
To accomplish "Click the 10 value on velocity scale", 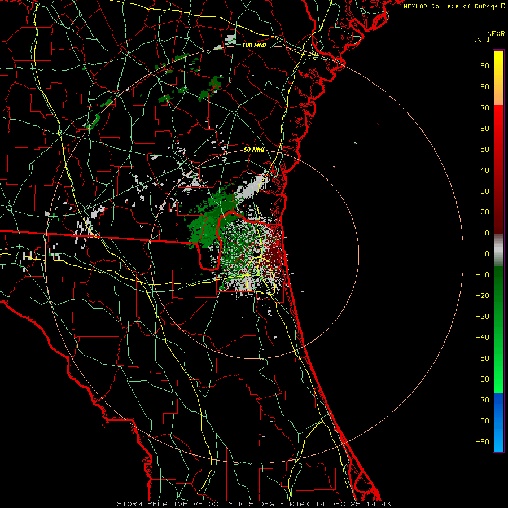I will point(485,233).
